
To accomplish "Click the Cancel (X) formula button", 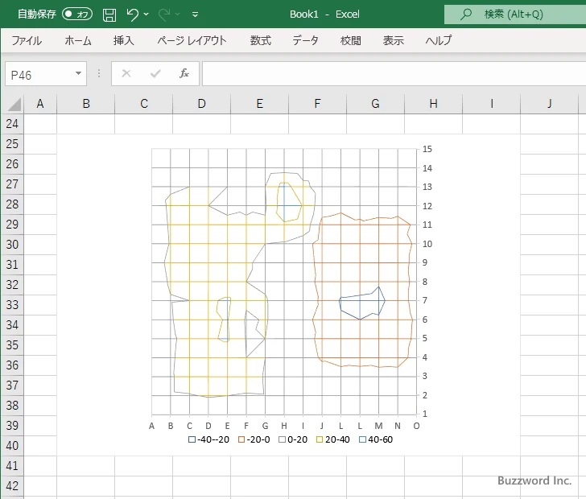I will pos(126,73).
